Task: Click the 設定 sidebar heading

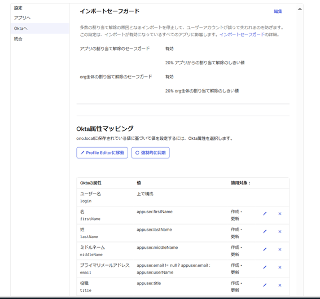Action: pos(18,8)
